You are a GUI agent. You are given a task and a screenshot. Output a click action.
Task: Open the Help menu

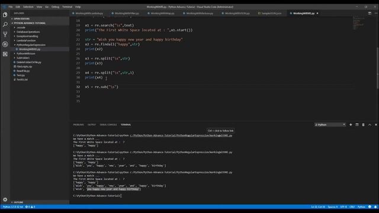78,7
